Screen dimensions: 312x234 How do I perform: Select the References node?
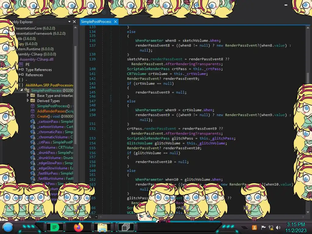(34, 75)
